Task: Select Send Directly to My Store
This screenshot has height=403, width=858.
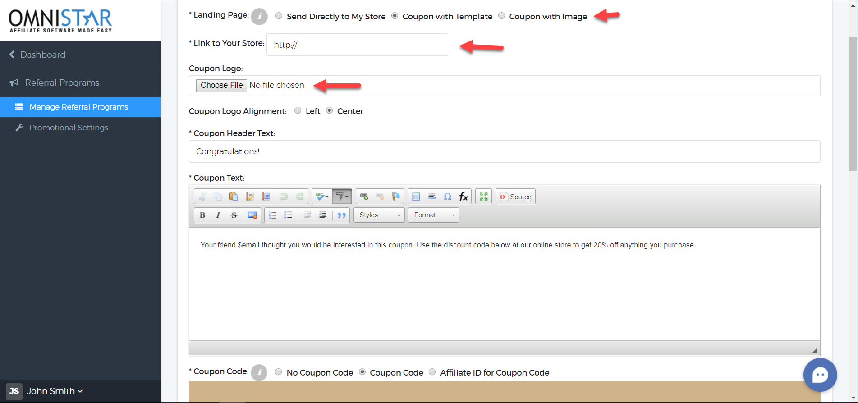Action: tap(279, 16)
